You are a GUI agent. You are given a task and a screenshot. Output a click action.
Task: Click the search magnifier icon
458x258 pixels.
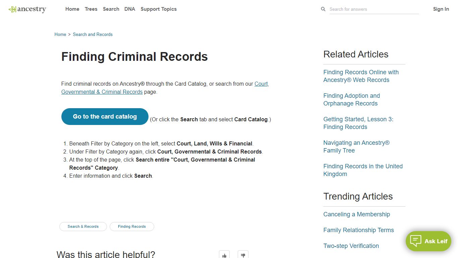tap(323, 9)
